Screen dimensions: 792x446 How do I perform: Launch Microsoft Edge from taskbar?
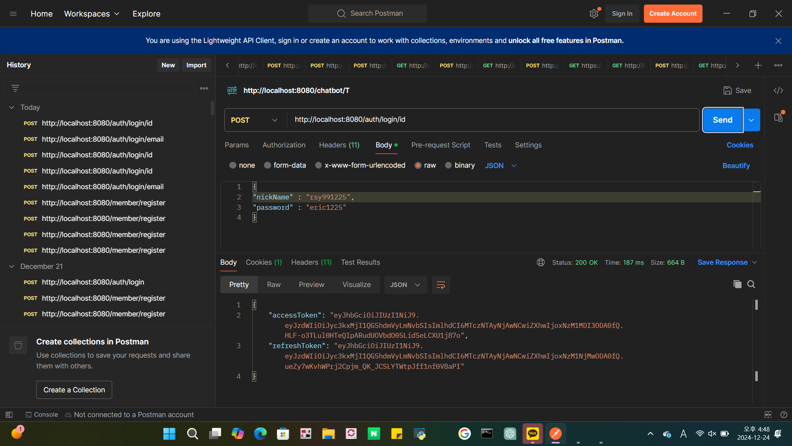[x=260, y=434]
